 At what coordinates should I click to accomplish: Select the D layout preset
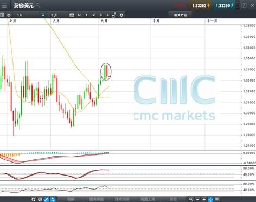tap(79, 15)
